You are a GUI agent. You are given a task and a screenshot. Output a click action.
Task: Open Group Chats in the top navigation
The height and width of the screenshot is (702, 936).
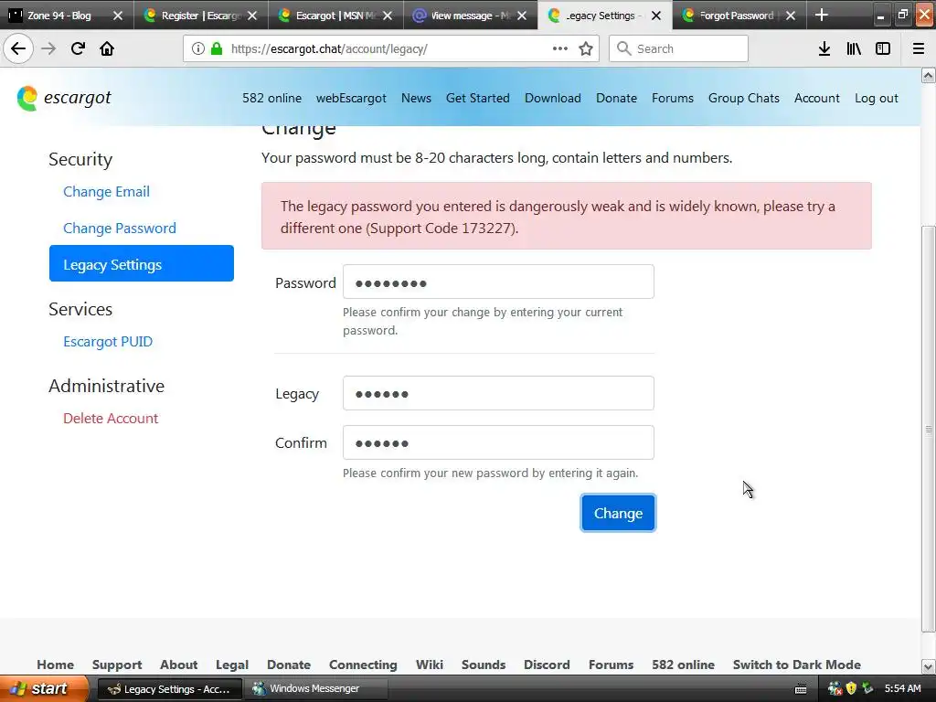click(744, 98)
